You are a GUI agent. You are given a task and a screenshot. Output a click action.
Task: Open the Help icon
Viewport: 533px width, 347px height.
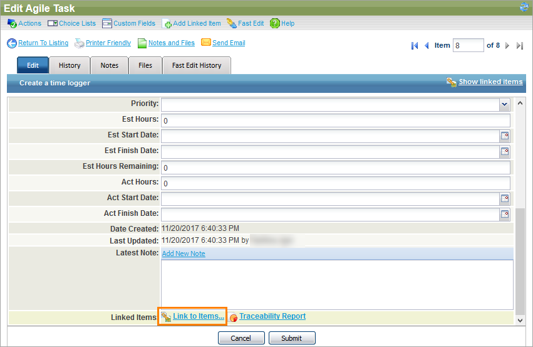(x=274, y=23)
